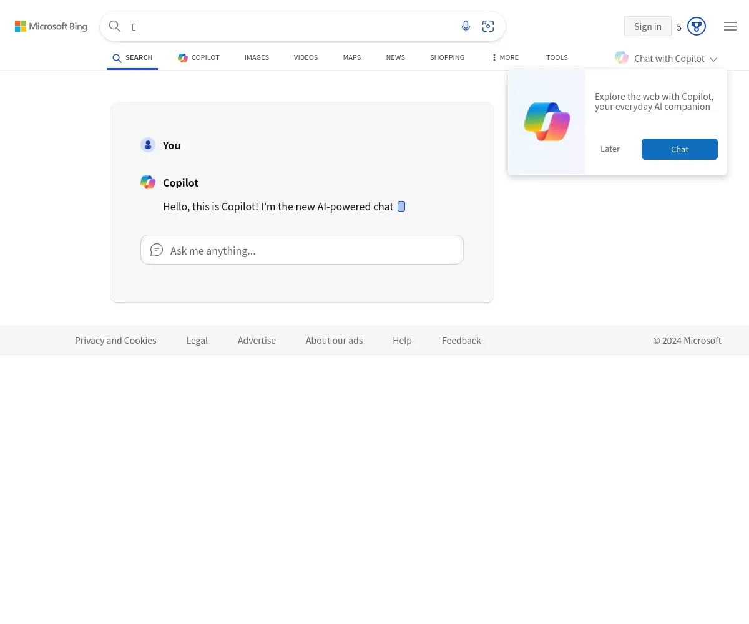Open the TOOLS menu

pyautogui.click(x=557, y=57)
